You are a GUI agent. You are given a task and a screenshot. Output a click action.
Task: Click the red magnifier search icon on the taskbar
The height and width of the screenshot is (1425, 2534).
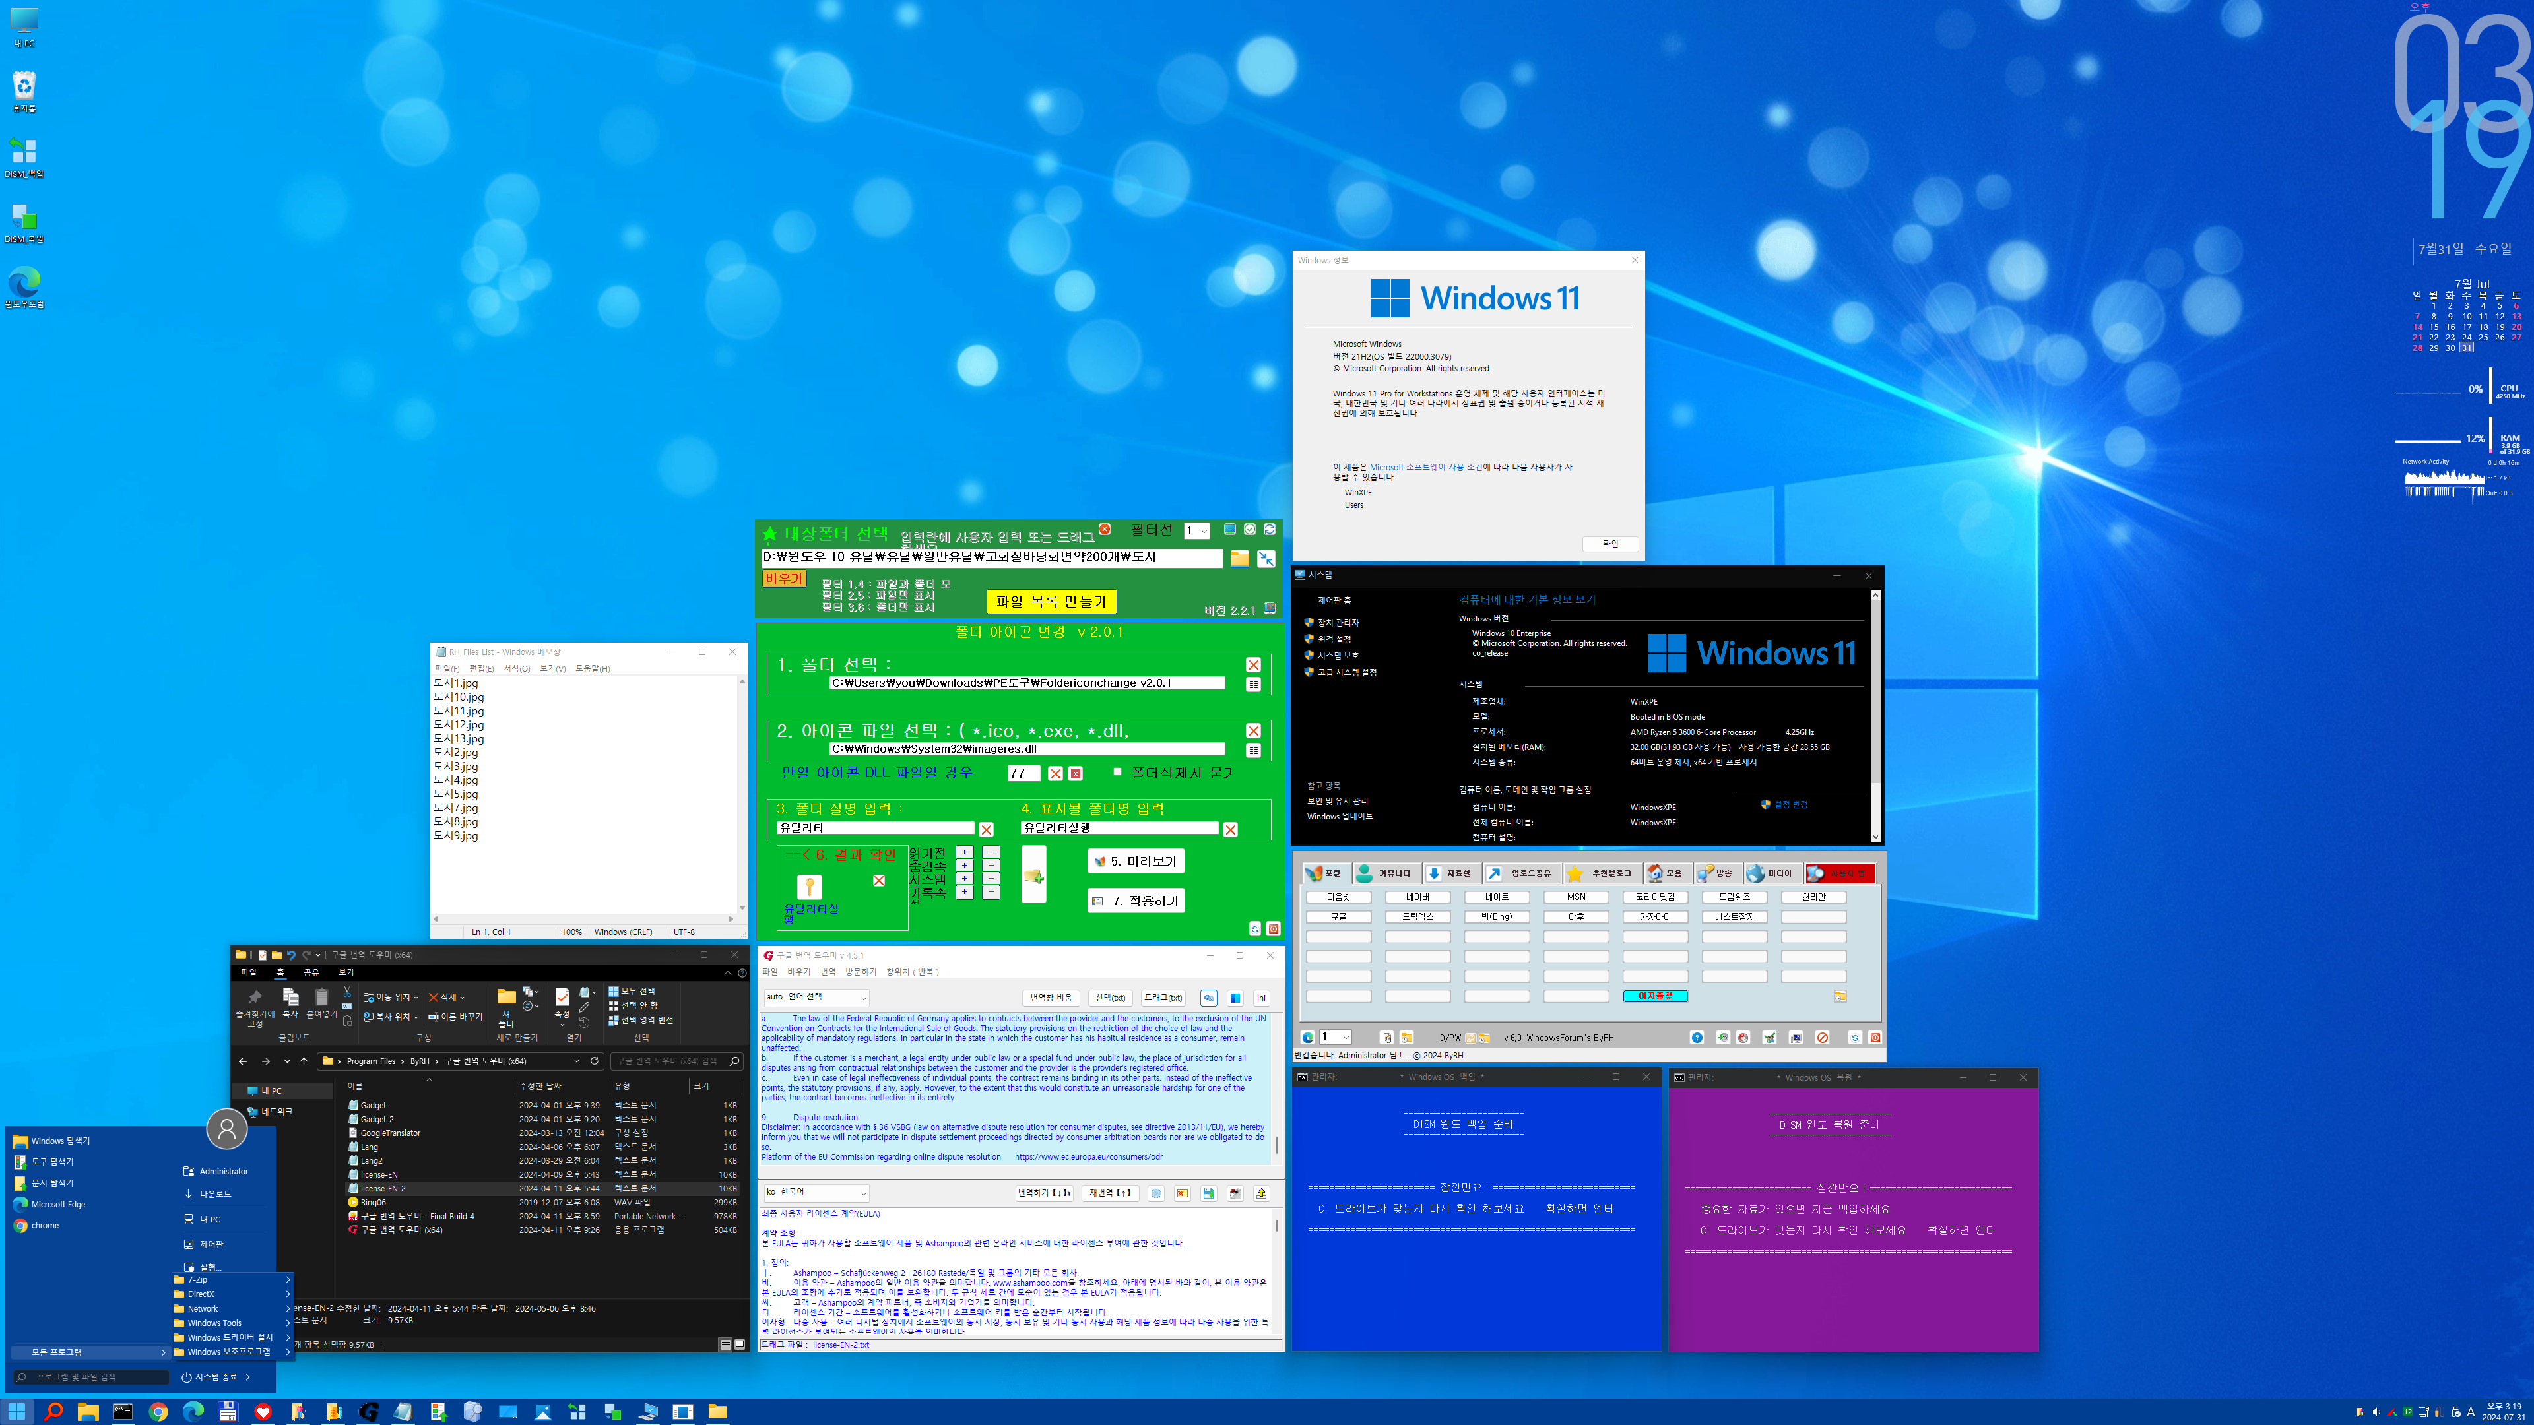53,1412
